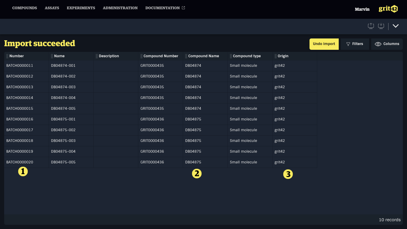Grab the handle icon of Compound Name column

tap(186, 56)
